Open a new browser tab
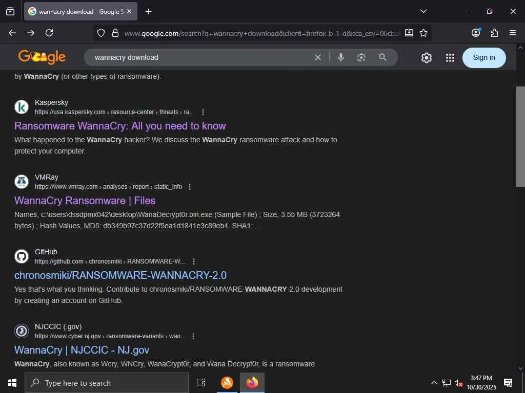This screenshot has width=525, height=393. (x=148, y=12)
